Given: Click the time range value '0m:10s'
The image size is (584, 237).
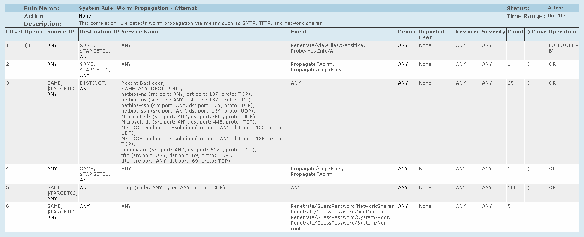Looking at the screenshot, I should (557, 15).
